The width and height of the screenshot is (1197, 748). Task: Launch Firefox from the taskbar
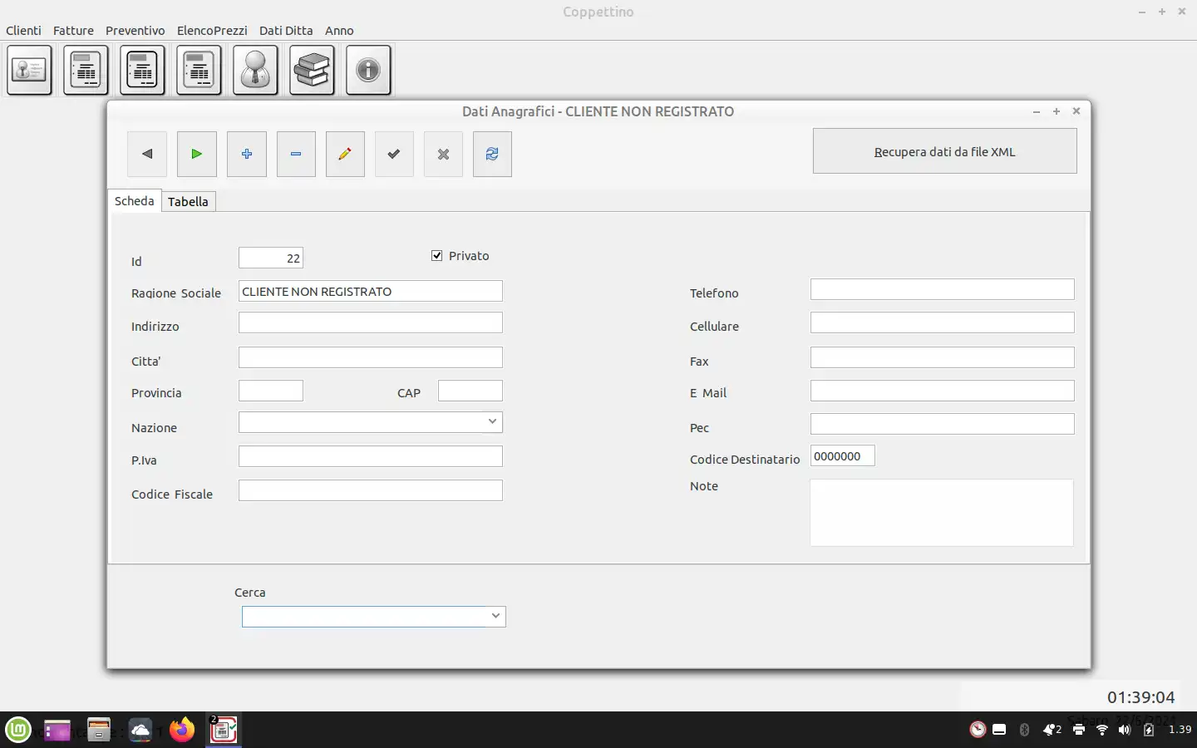182,730
